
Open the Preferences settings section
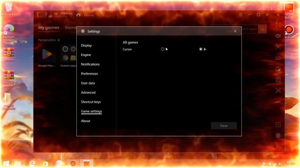coord(90,74)
